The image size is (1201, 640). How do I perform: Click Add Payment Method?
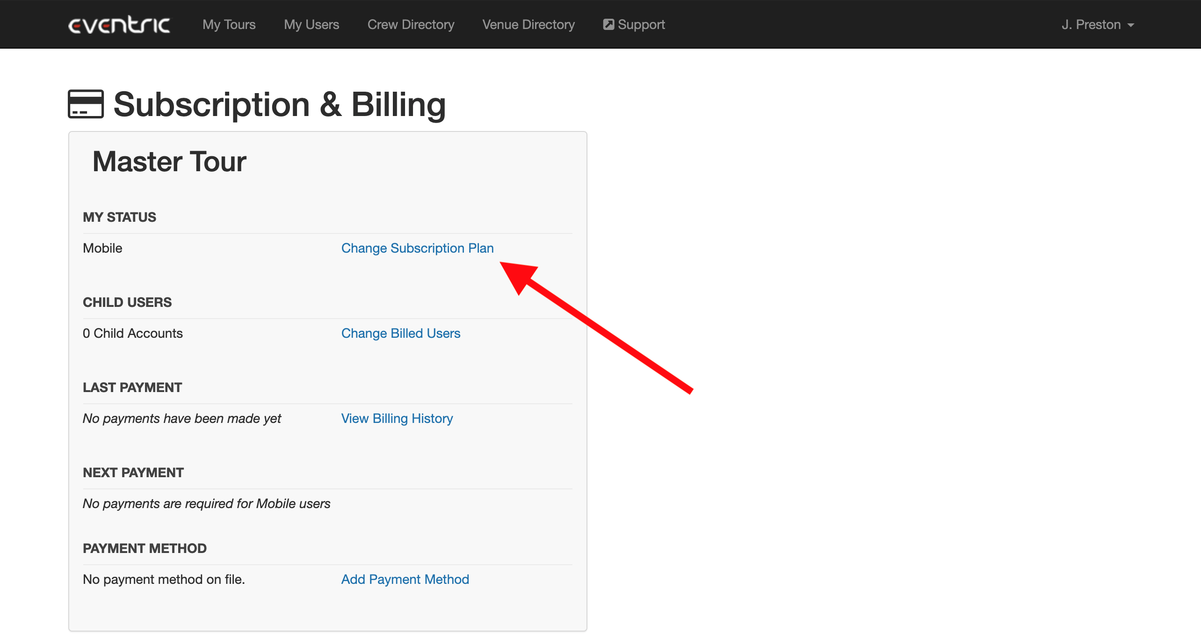[405, 579]
